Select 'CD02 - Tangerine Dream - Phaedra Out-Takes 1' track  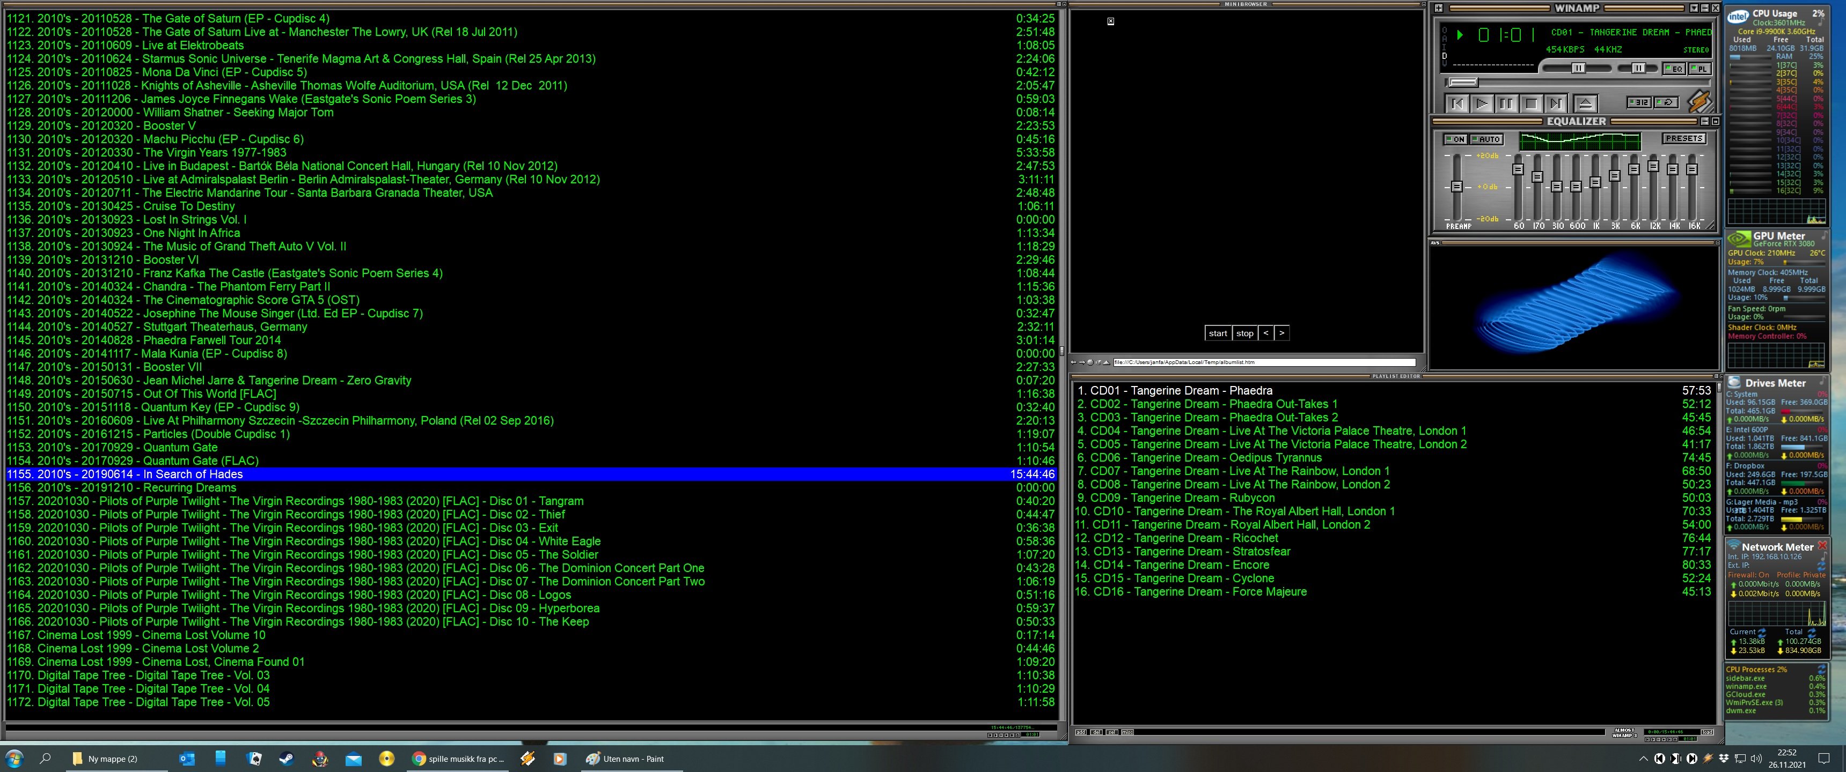[x=1393, y=404]
